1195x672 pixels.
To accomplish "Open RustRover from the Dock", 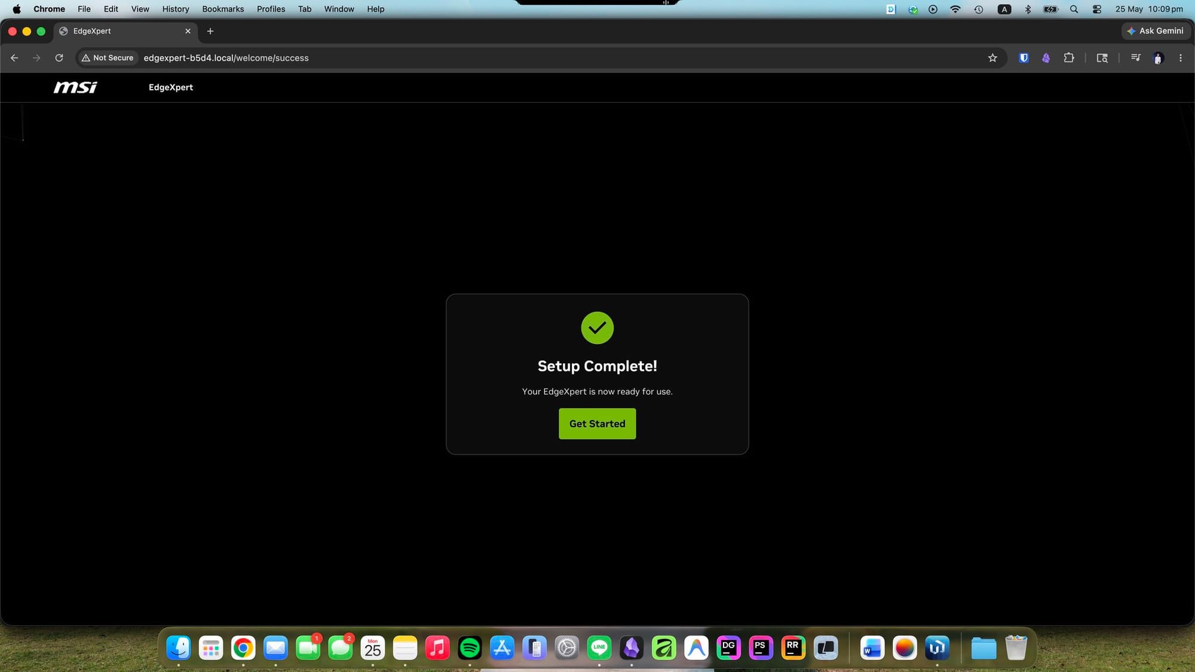I will 793,648.
